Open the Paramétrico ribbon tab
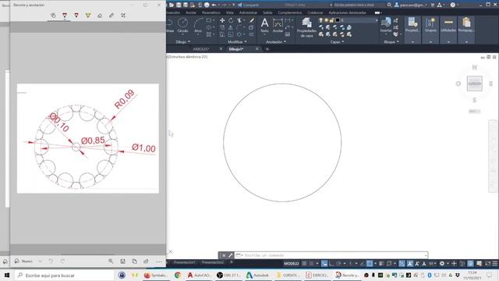 (211, 12)
